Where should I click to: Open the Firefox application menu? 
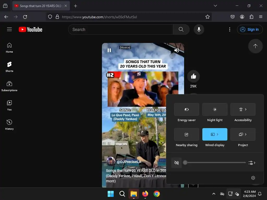[x=260, y=17]
